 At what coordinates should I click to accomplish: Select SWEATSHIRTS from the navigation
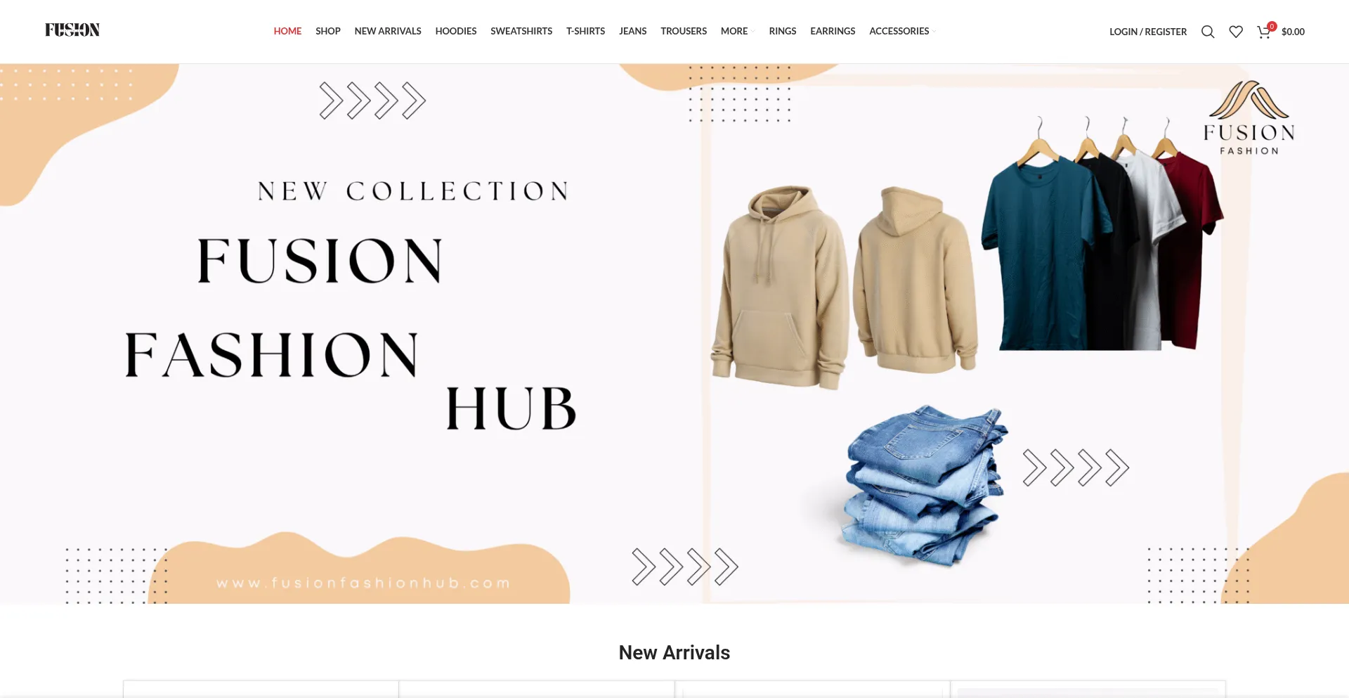(x=521, y=31)
